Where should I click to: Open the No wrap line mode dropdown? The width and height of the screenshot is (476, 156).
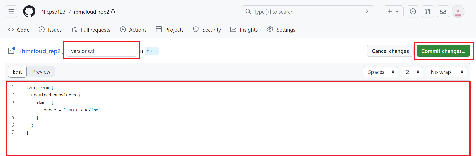pos(446,72)
